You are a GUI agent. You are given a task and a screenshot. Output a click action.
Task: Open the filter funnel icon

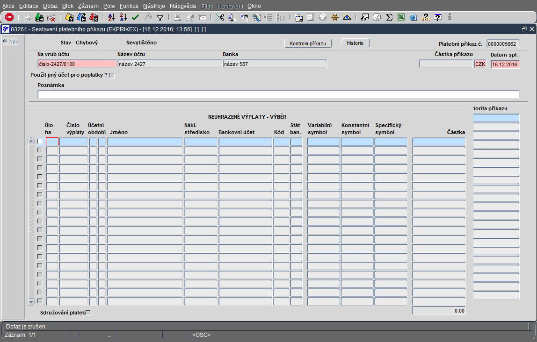coord(160,17)
